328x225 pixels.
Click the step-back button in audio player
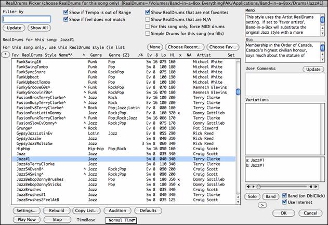(x=311, y=187)
